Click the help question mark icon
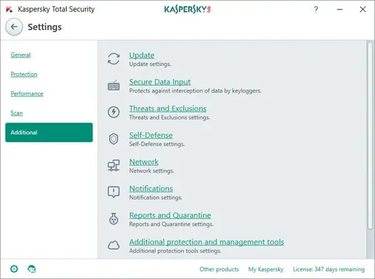 [316, 9]
